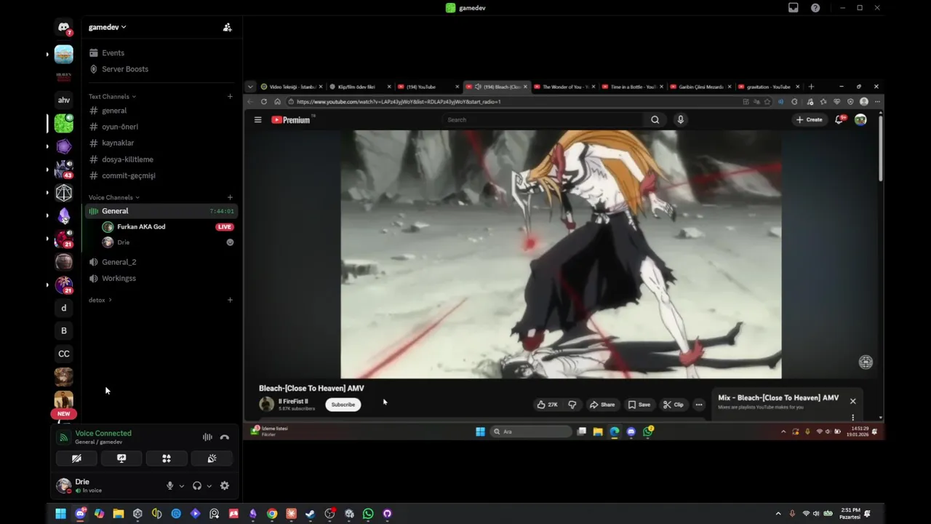
Task: Invite people to gamedev server icon
Action: click(227, 27)
